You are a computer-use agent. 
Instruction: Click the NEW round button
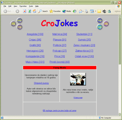tap(100, 27)
